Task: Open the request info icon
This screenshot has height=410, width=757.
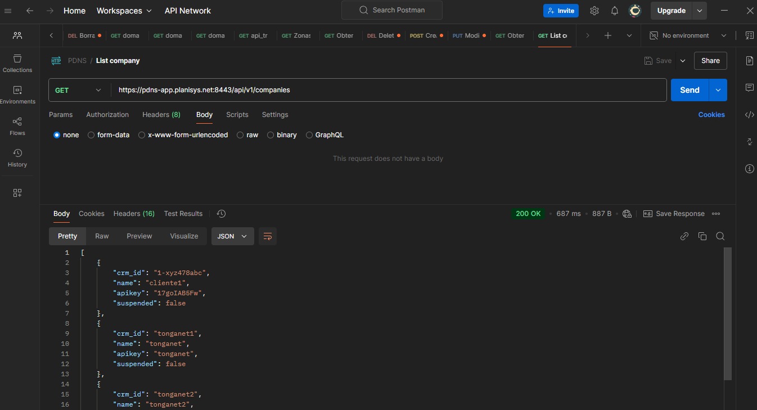Action: click(750, 169)
